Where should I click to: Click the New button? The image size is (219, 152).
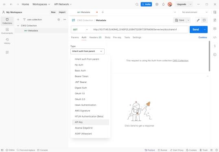[x=53, y=12]
